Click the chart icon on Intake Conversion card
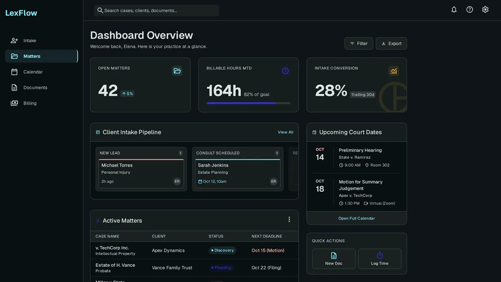Image resolution: width=501 pixels, height=282 pixels. (394, 71)
